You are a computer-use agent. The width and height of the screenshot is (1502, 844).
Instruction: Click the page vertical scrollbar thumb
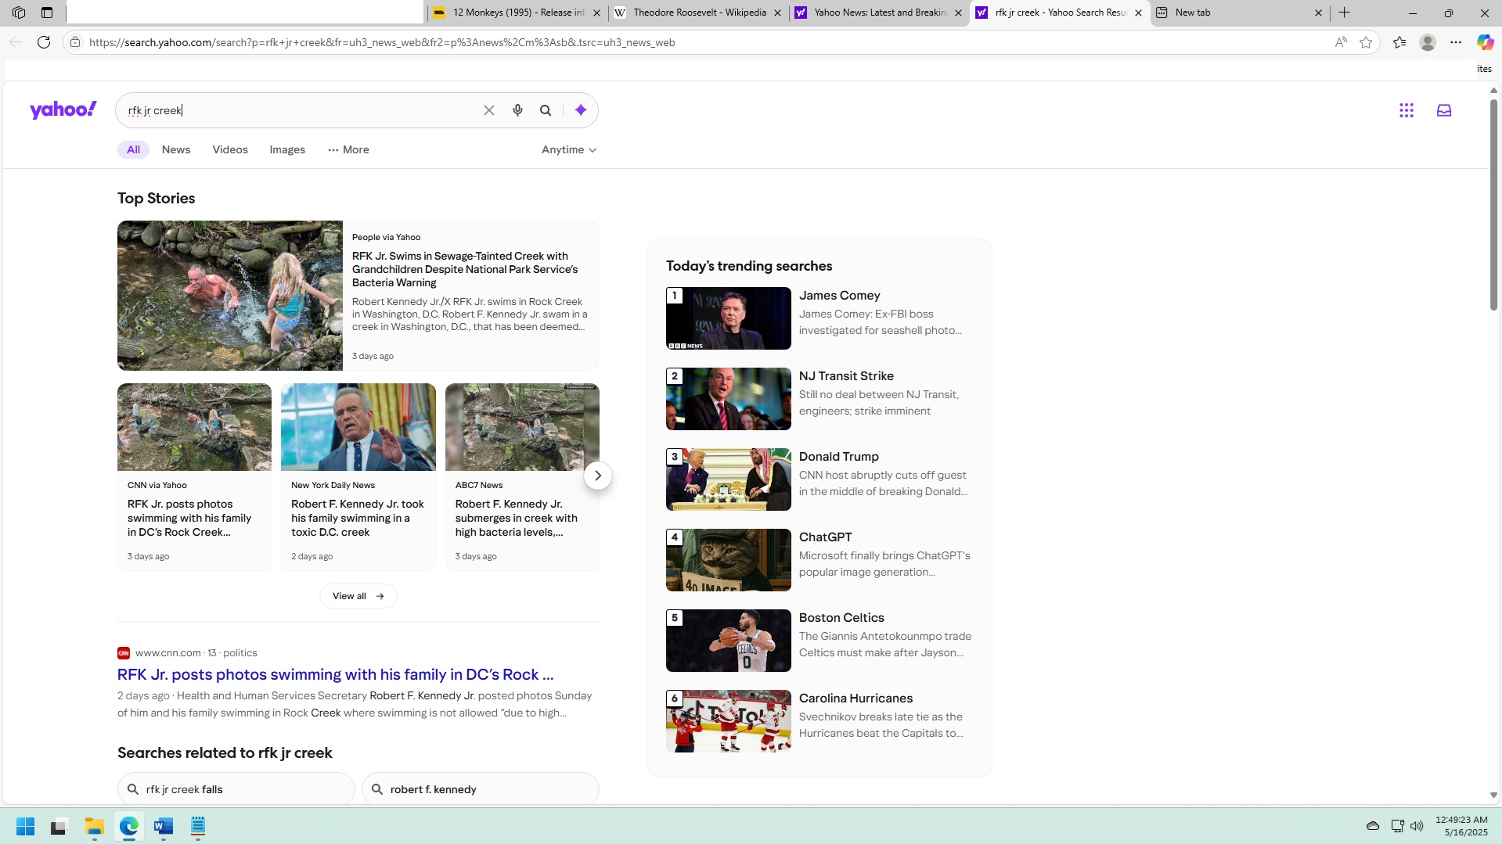pyautogui.click(x=1493, y=205)
